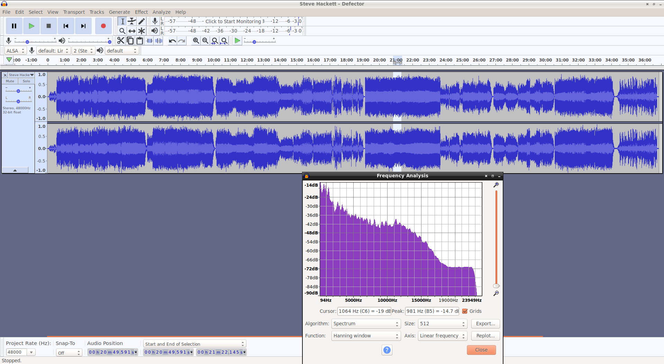
Task: Open the File menu
Action: pyautogui.click(x=7, y=12)
